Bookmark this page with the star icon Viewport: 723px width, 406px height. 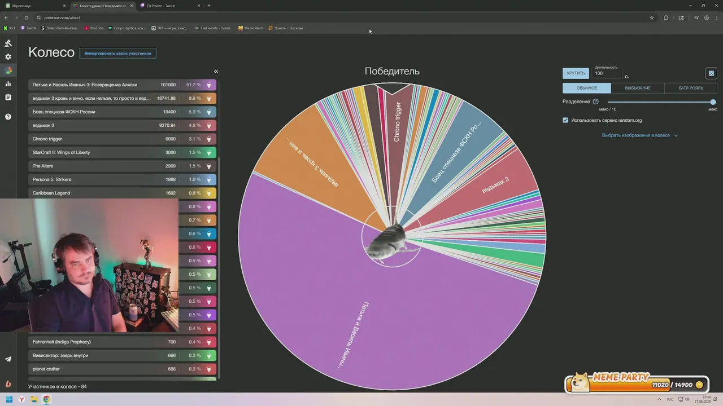click(652, 17)
